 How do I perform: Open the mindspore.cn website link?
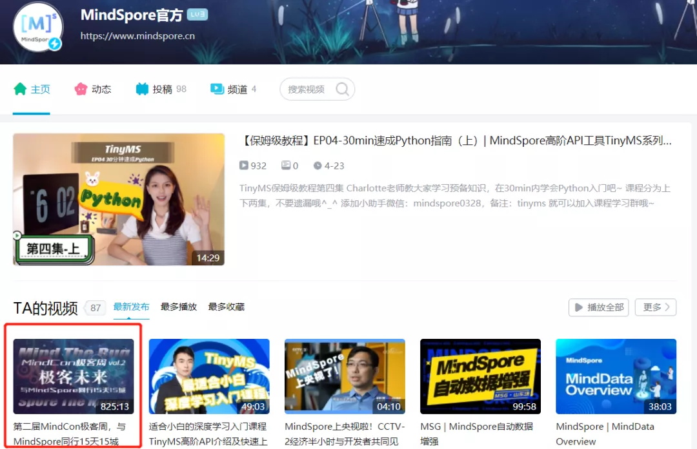pyautogui.click(x=137, y=36)
